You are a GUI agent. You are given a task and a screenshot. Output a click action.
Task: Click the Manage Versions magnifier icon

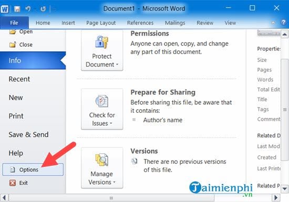pyautogui.click(x=101, y=160)
